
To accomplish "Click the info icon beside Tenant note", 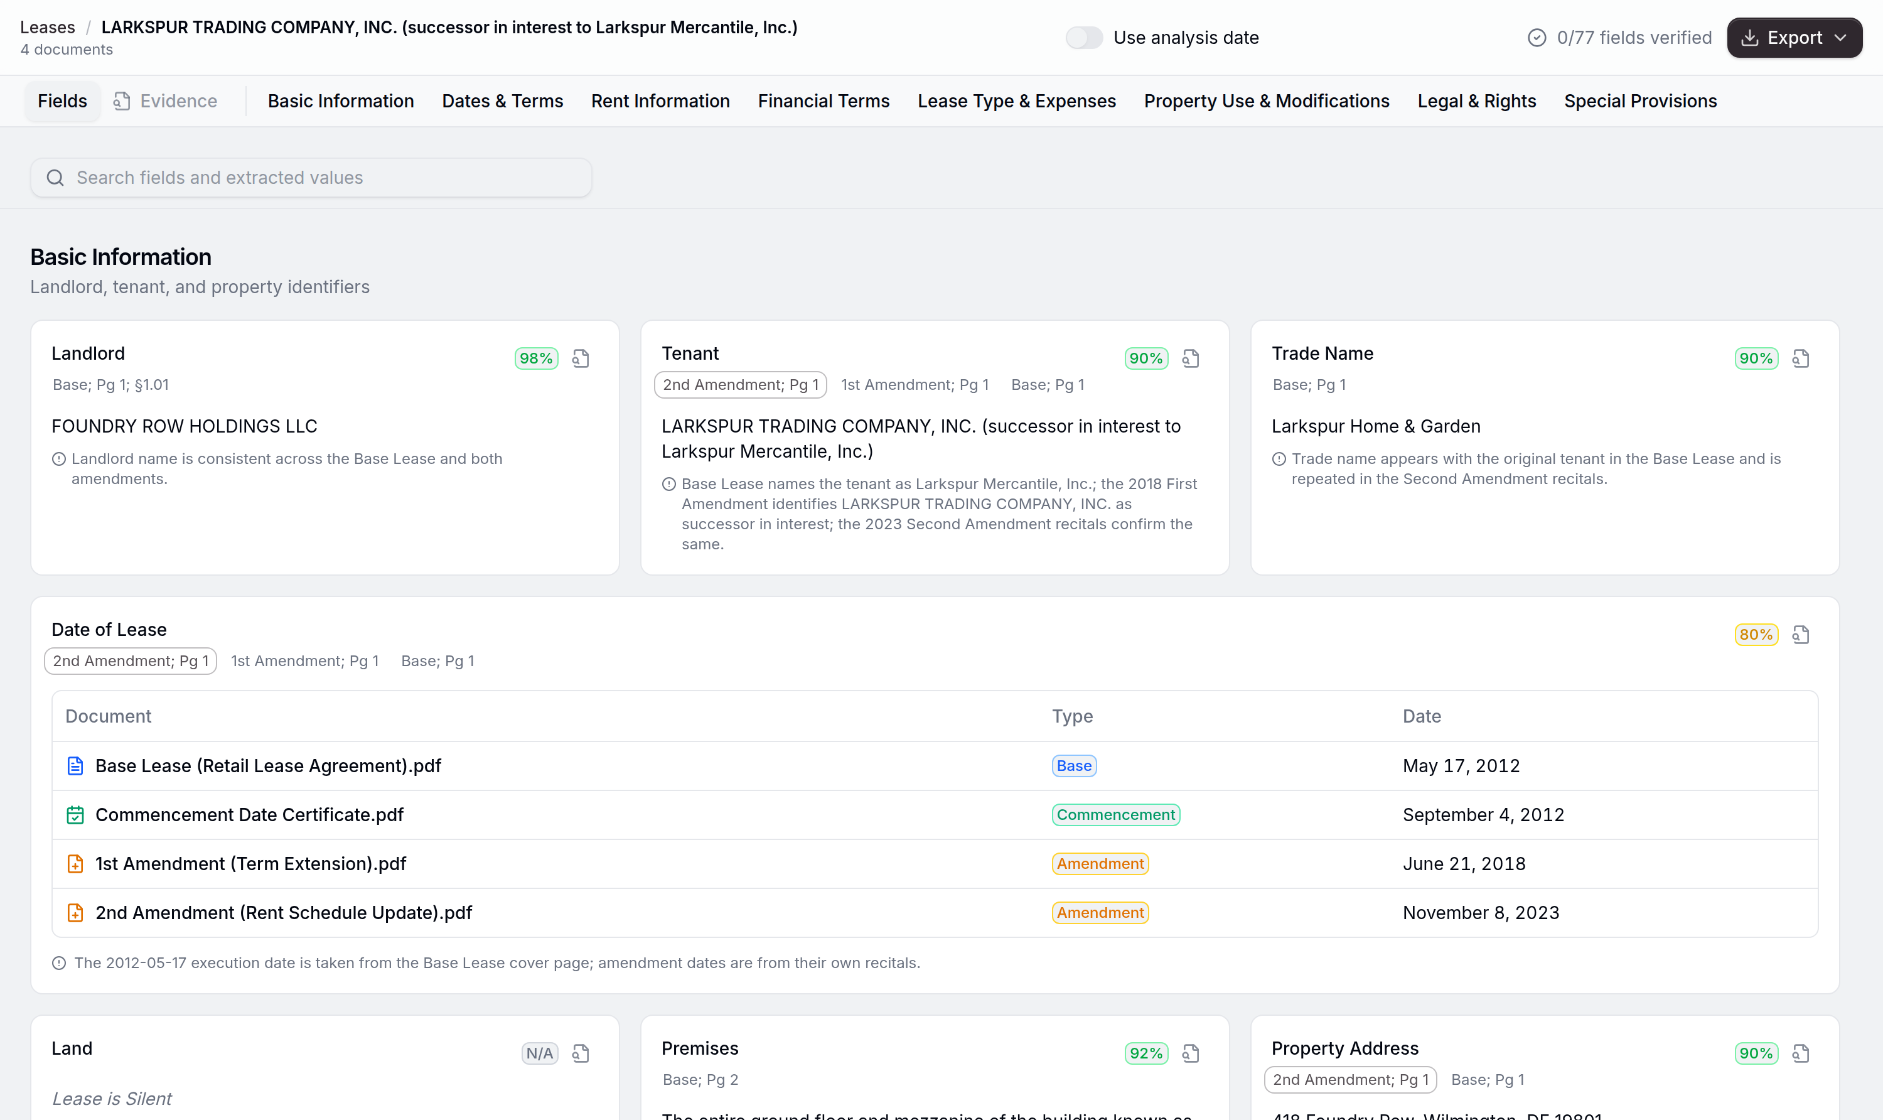I will point(668,484).
